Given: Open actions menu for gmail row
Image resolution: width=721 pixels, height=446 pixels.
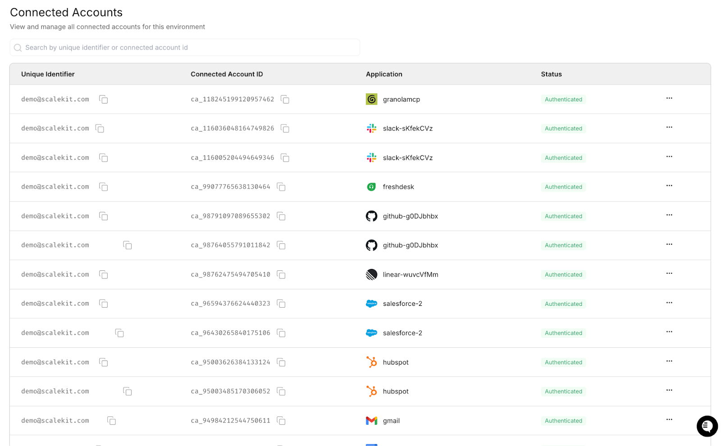Looking at the screenshot, I should 669,419.
